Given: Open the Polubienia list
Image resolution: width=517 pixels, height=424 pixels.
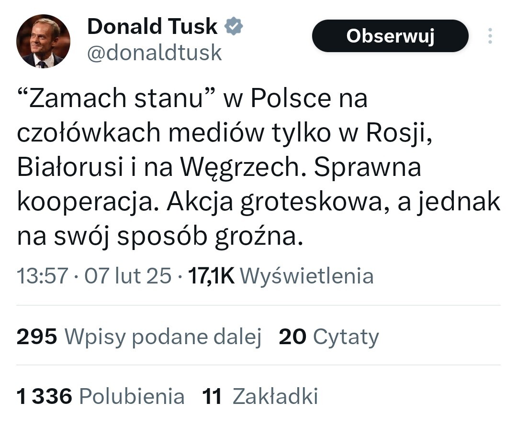Looking at the screenshot, I should click(132, 396).
